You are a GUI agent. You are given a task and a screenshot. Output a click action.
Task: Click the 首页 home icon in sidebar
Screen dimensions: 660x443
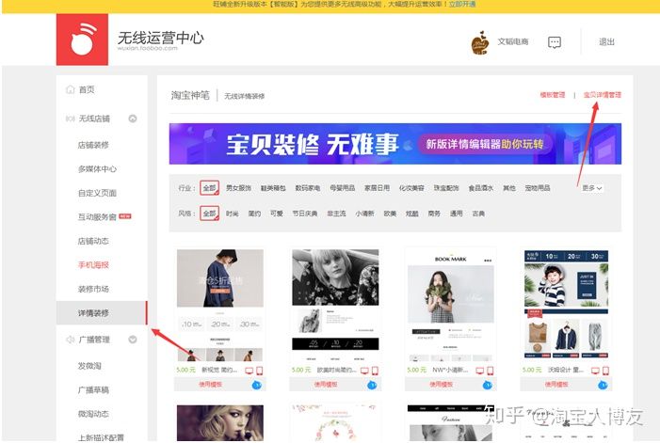tap(70, 89)
